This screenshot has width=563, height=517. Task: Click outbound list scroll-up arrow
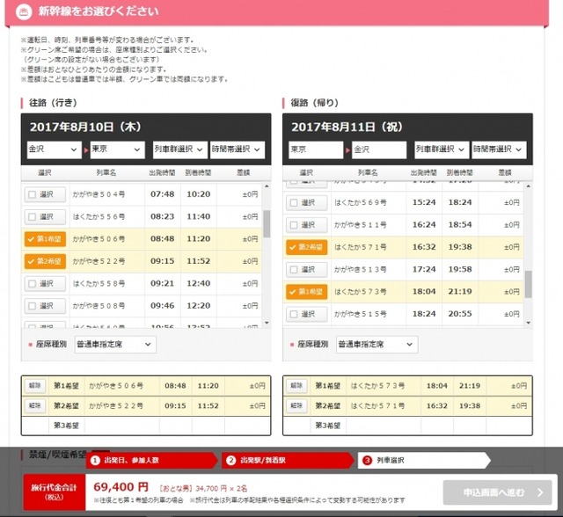(x=267, y=186)
